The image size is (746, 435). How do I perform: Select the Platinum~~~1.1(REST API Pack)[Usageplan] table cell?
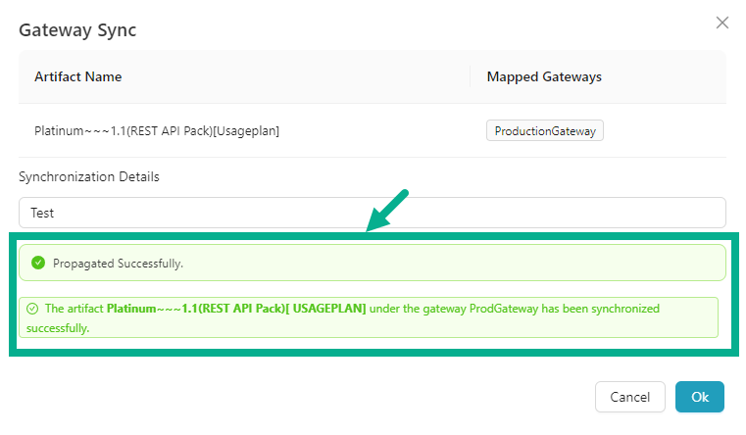click(x=157, y=130)
